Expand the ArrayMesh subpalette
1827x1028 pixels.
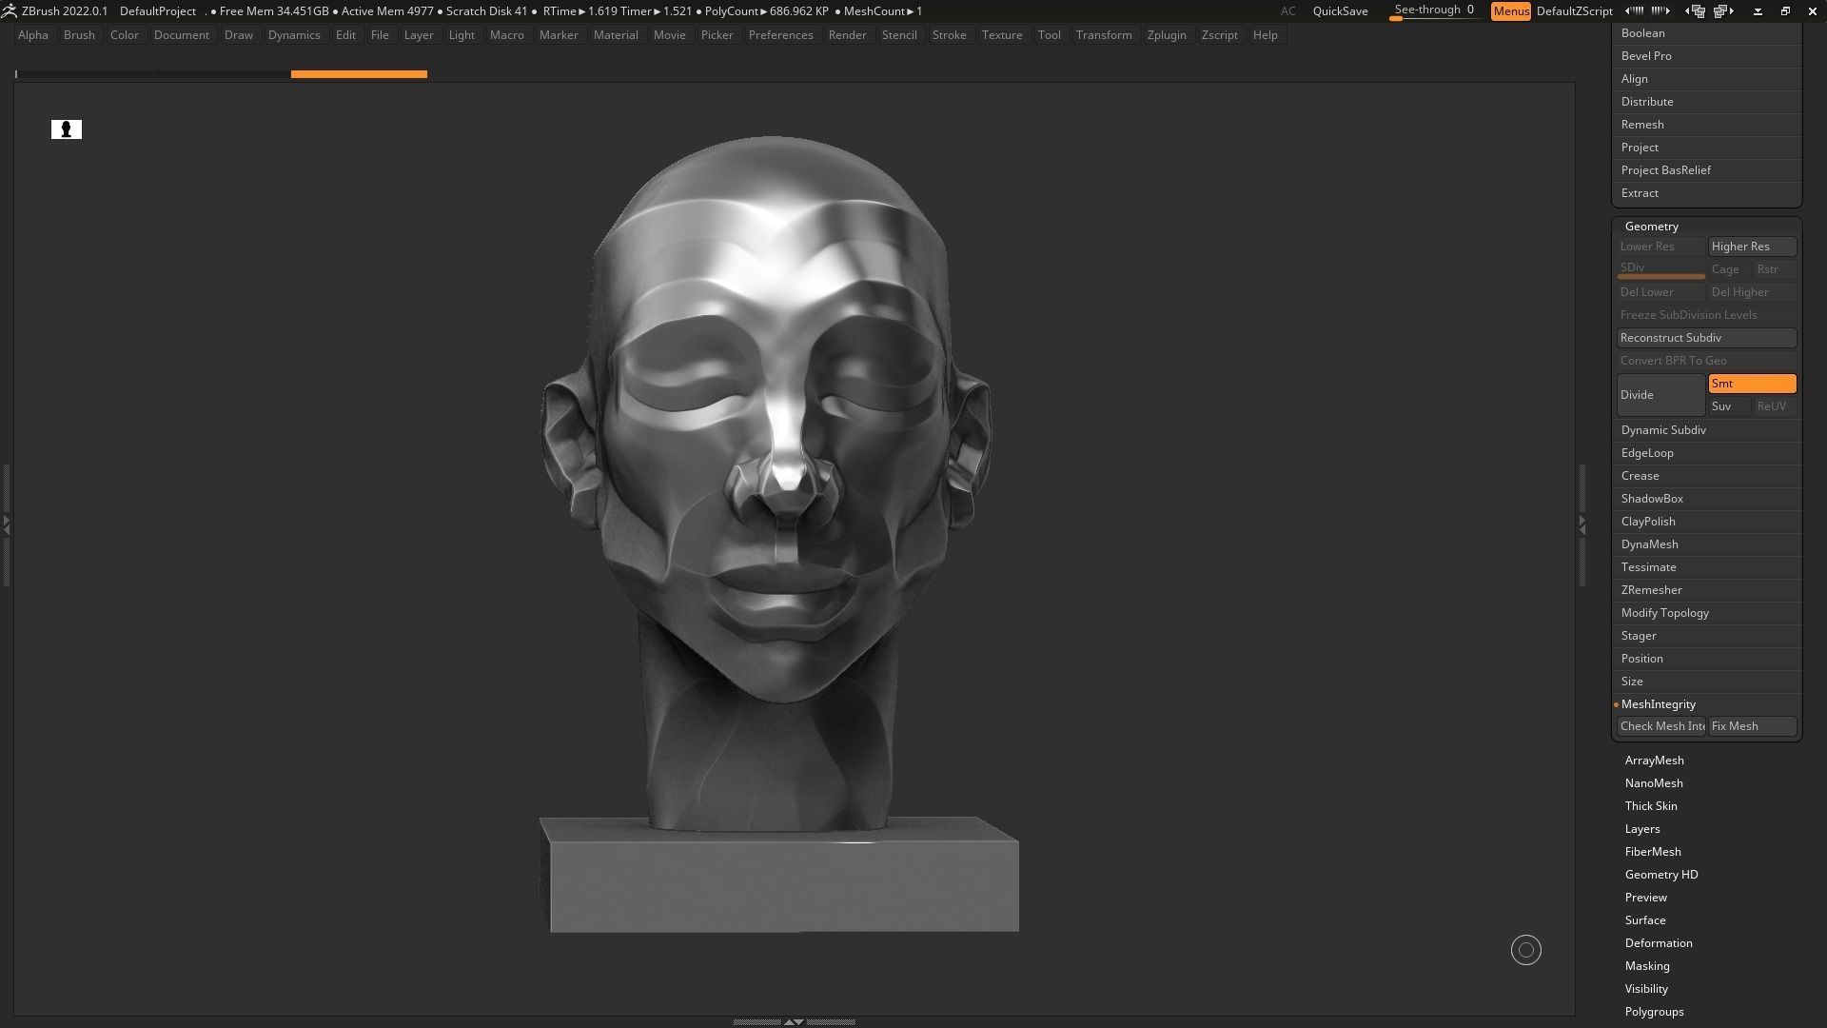click(x=1654, y=761)
